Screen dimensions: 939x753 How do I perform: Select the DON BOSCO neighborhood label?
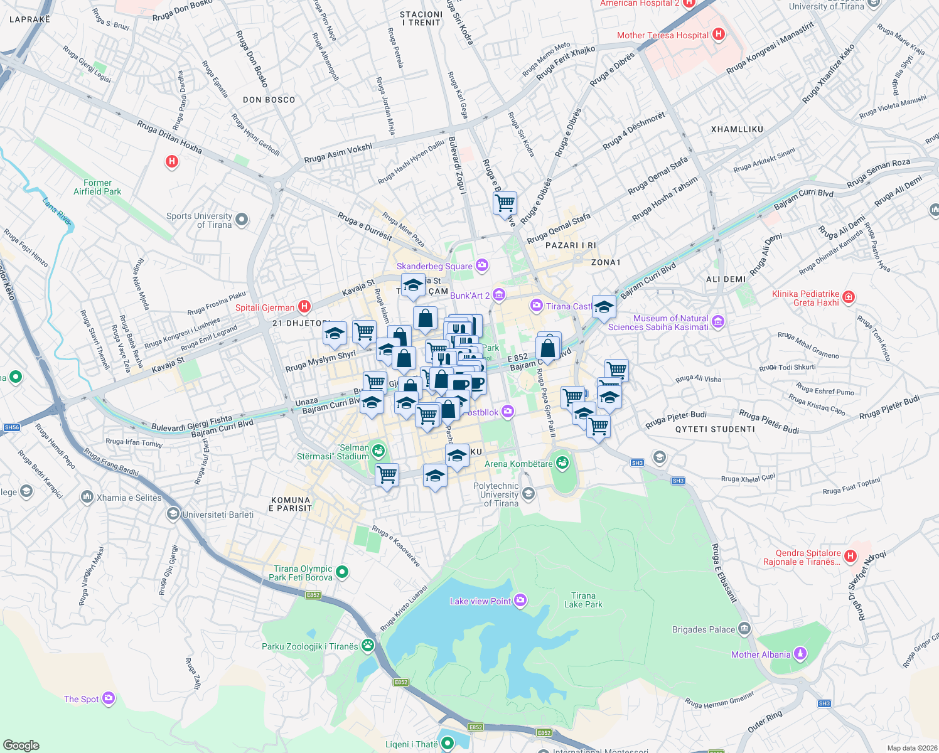click(x=269, y=100)
